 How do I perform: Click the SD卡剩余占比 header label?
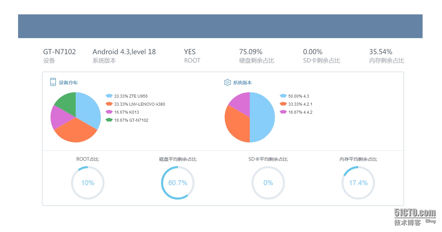click(322, 61)
